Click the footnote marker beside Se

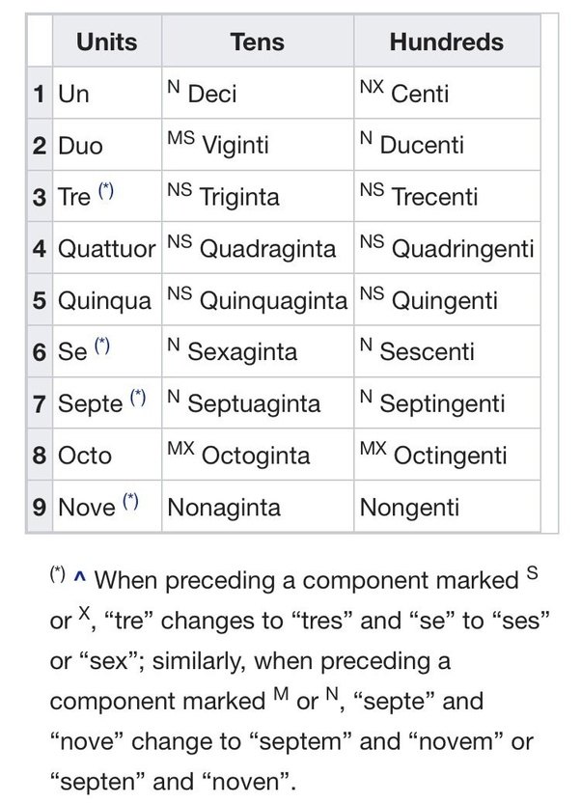(x=102, y=346)
